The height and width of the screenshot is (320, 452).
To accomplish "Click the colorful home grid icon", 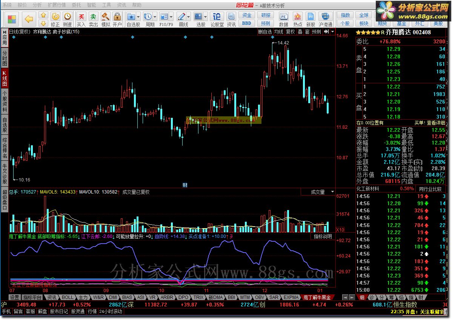I will click(12, 20).
